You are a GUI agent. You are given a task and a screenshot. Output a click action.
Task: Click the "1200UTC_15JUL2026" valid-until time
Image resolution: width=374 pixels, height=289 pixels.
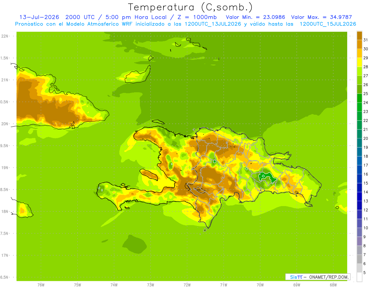[328, 24]
